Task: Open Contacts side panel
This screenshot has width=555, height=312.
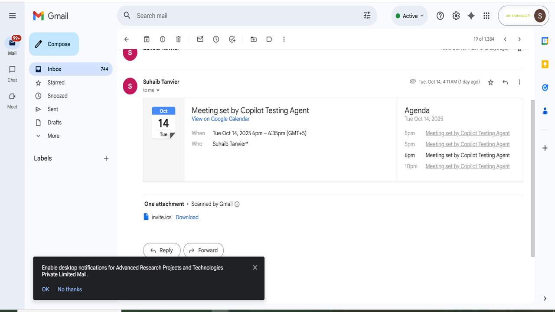Action: coord(545,111)
